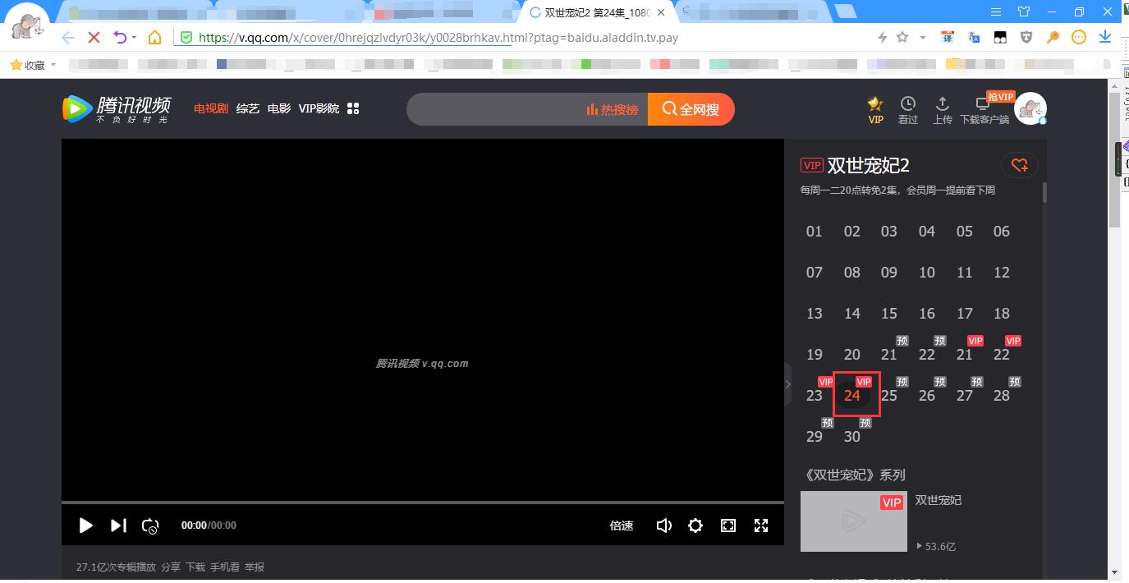Toggle the favorite heart for 双世宠妃2
This screenshot has width=1129, height=583.
[x=1019, y=165]
